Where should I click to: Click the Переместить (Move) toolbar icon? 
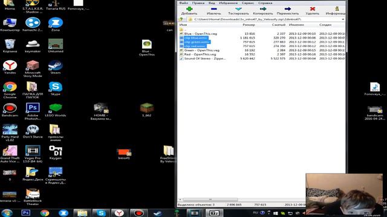pos(288,9)
